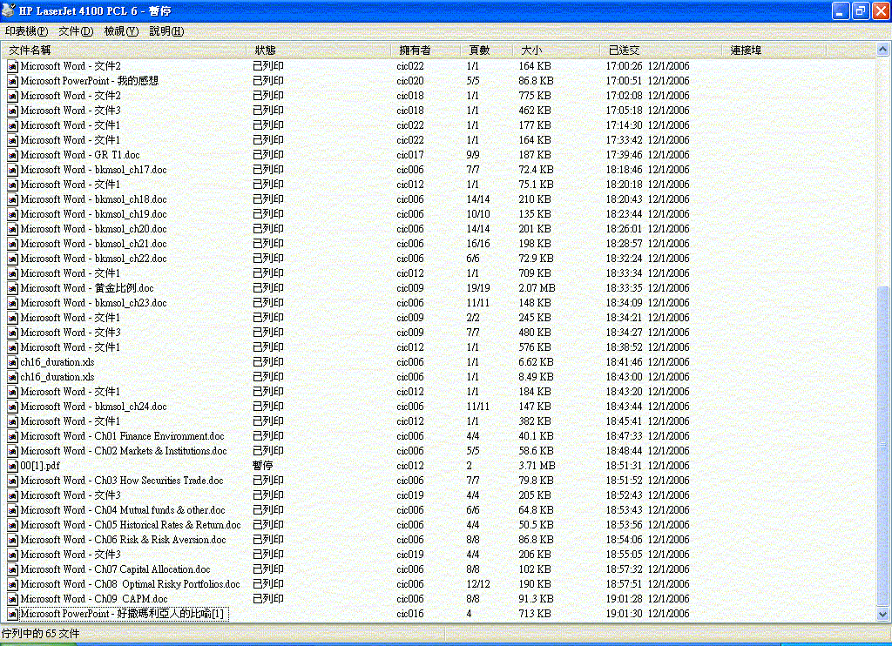Click the 暫停 status of 00[1].pdf

pyautogui.click(x=263, y=466)
